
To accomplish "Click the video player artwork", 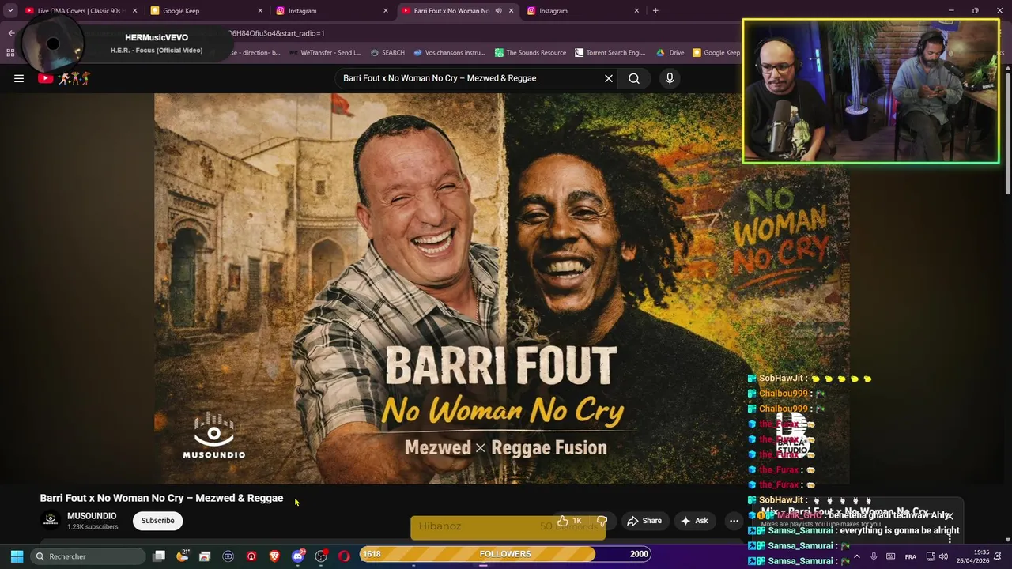I will pyautogui.click(x=501, y=288).
